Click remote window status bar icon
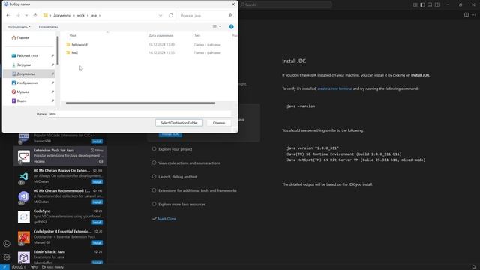The image size is (480, 270). [4, 267]
